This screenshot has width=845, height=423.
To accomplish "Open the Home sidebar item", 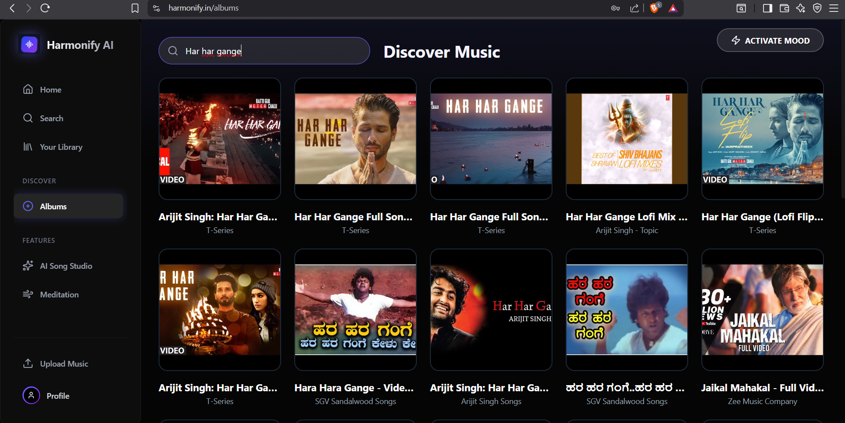I will pos(68,89).
